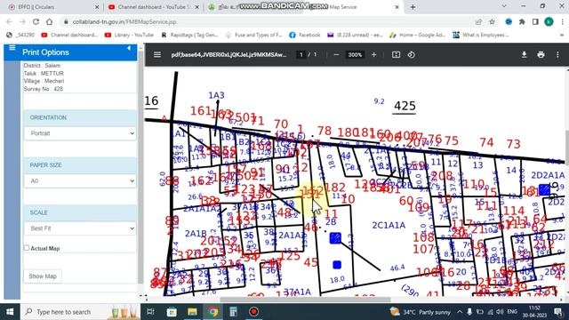Viewport: 569px width, 320px height.
Task: Click the PDF page number field
Action: (301, 55)
